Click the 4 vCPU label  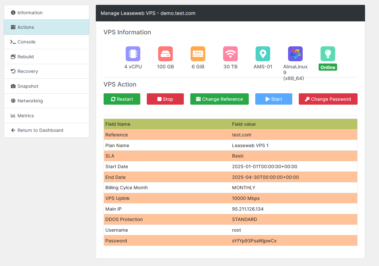(133, 66)
